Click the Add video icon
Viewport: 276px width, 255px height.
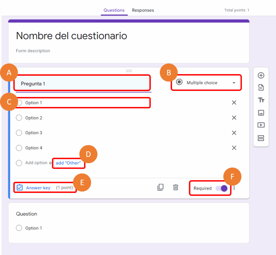pyautogui.click(x=261, y=125)
